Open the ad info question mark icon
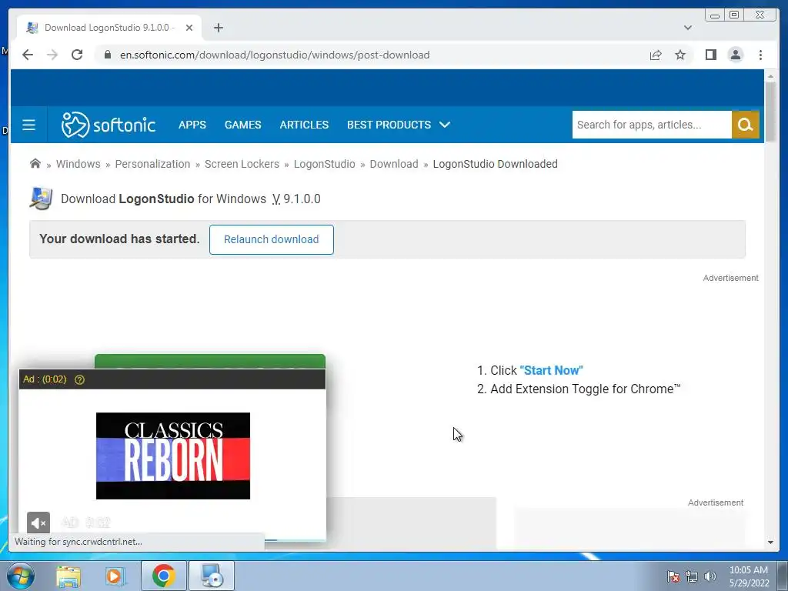 pos(79,379)
